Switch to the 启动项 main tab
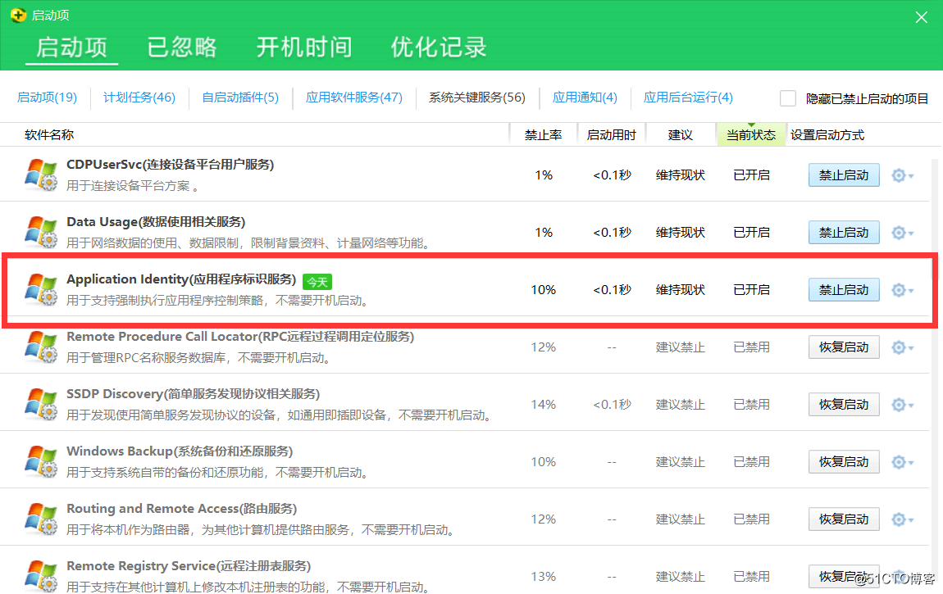The width and height of the screenshot is (943, 594). (71, 47)
